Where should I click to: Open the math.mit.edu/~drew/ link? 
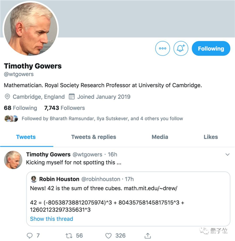pyautogui.click(x=151, y=188)
